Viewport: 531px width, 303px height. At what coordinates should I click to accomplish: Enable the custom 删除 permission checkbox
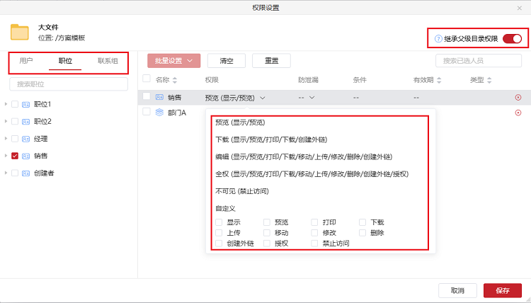tap(362, 233)
